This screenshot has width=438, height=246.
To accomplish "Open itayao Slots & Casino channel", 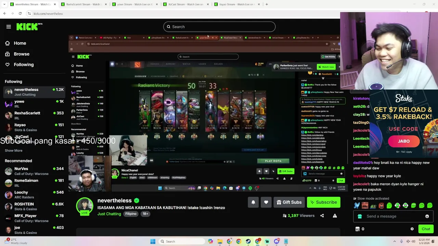I will (x=34, y=127).
